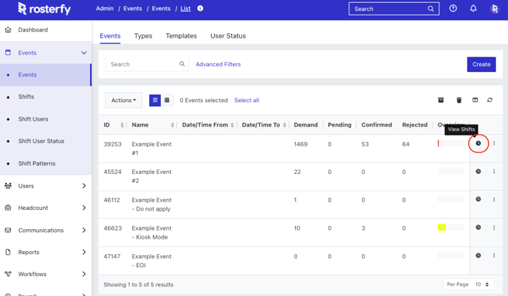
Task: Switch to calendar view
Action: click(x=167, y=100)
